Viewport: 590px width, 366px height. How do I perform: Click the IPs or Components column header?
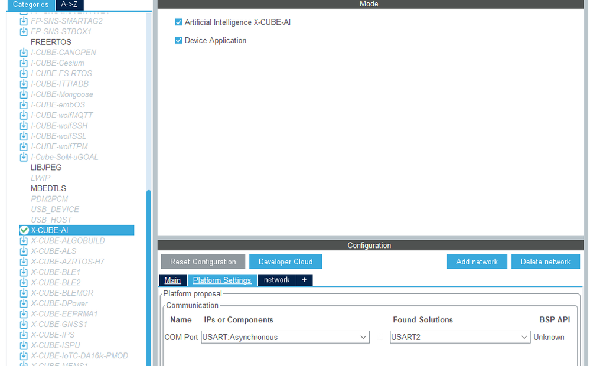click(239, 320)
